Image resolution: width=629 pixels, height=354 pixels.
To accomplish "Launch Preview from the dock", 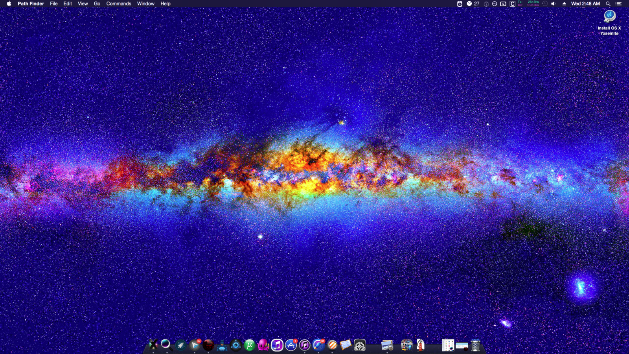I will point(387,345).
